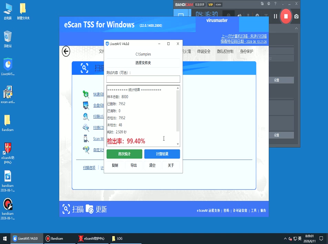Take a Bandicam screenshot with the camera icon
328x244 pixels.
tap(296, 16)
